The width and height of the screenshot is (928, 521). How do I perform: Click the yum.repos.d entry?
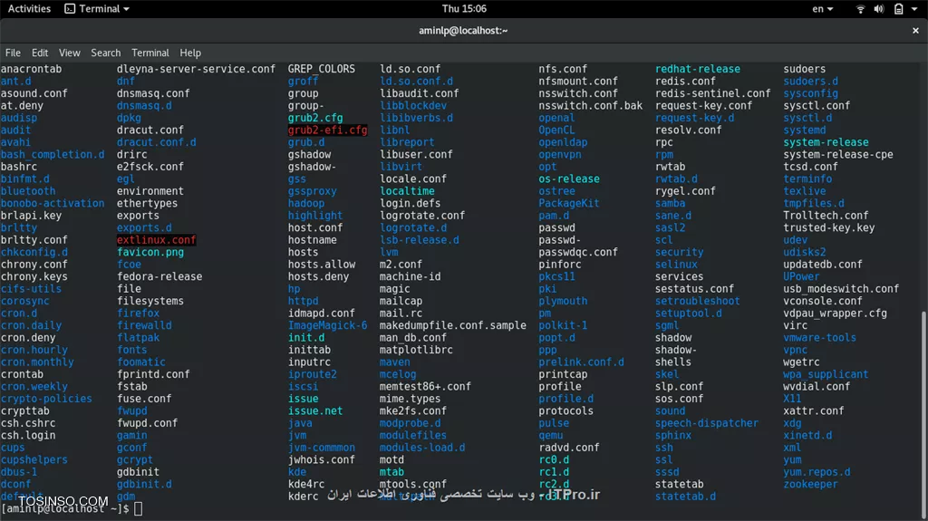[817, 472]
